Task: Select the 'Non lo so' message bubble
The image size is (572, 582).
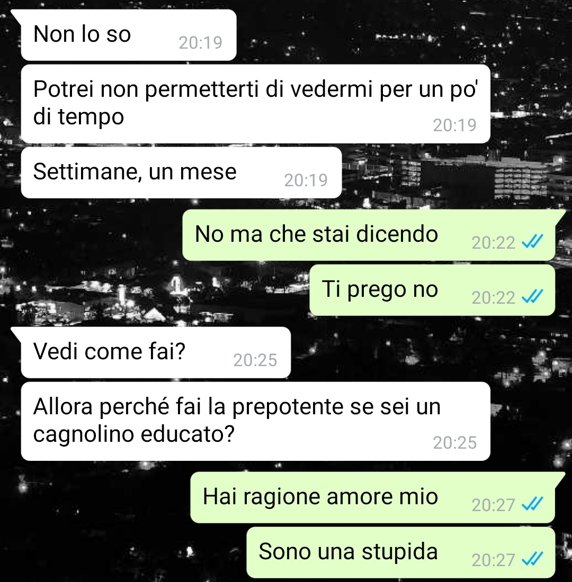Action: pyautogui.click(x=129, y=35)
